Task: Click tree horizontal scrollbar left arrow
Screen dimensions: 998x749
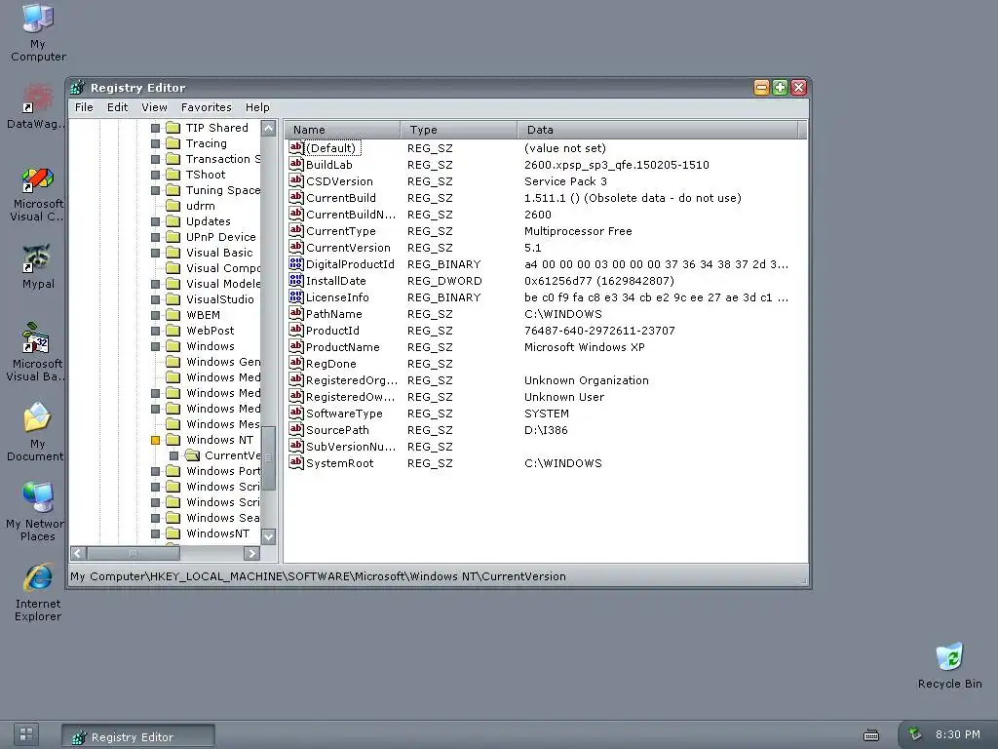Action: (x=78, y=553)
